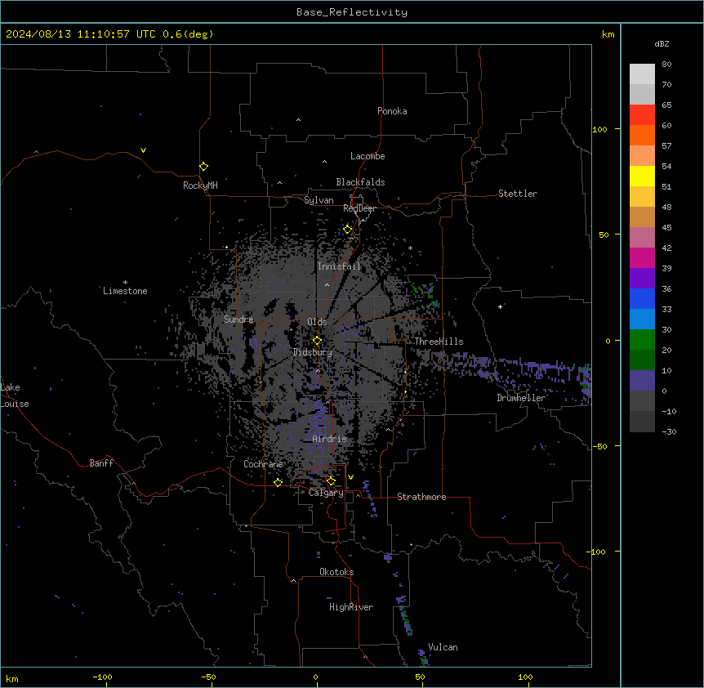Image resolution: width=704 pixels, height=688 pixels.
Task: Click the -100 tick on the bottom axis
Action: [x=102, y=677]
